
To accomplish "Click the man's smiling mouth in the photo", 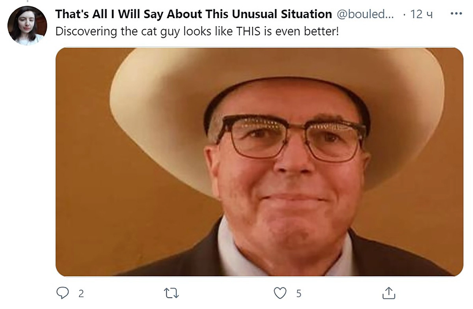I will (x=294, y=197).
